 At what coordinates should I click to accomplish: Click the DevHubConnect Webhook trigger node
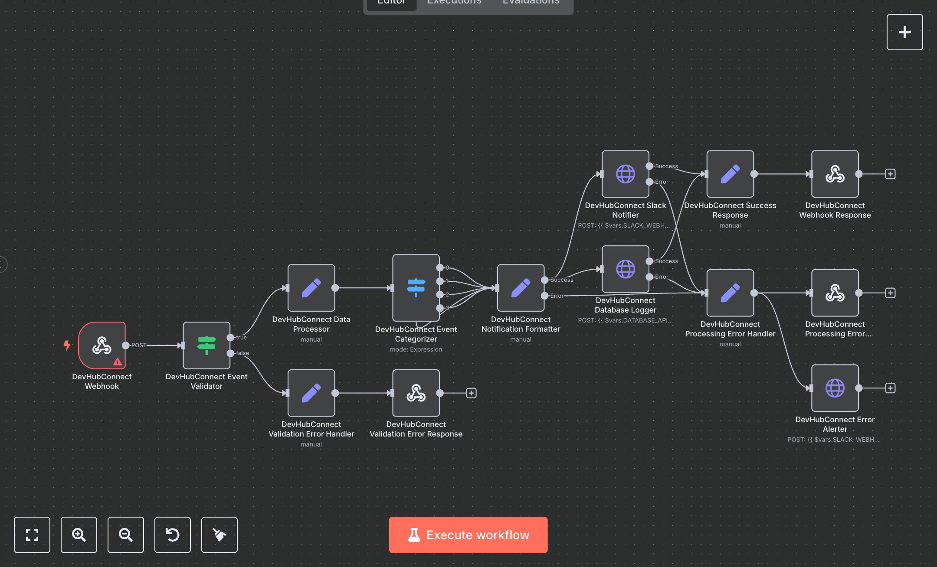(x=102, y=345)
